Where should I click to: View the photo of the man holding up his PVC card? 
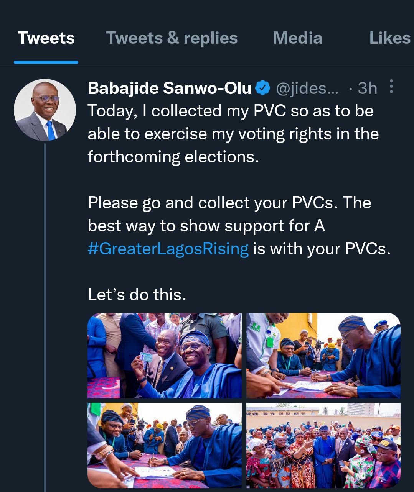tap(165, 355)
